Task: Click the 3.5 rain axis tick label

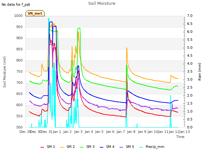Action: point(190,71)
